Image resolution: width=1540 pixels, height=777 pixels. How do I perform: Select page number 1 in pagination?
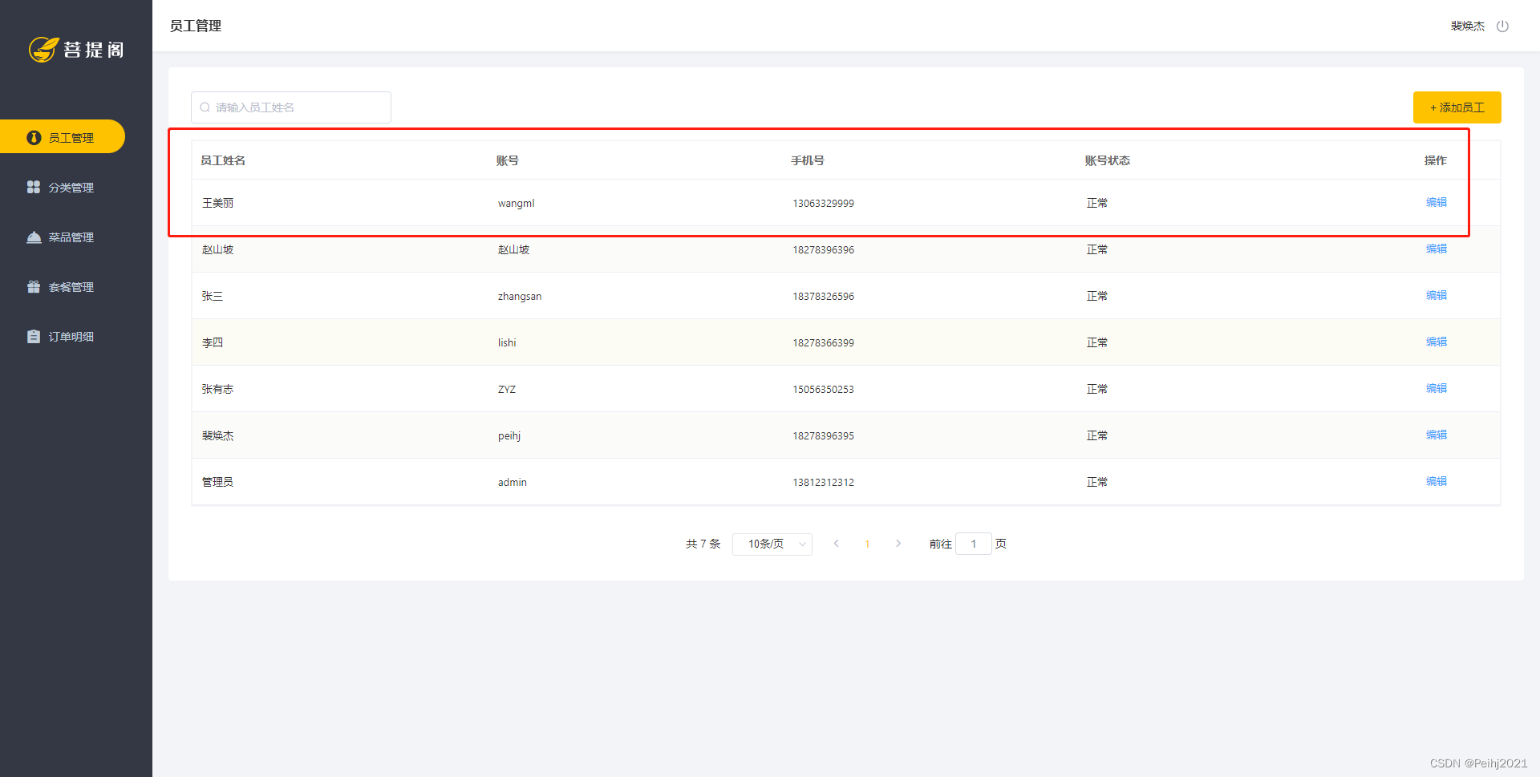pyautogui.click(x=867, y=544)
